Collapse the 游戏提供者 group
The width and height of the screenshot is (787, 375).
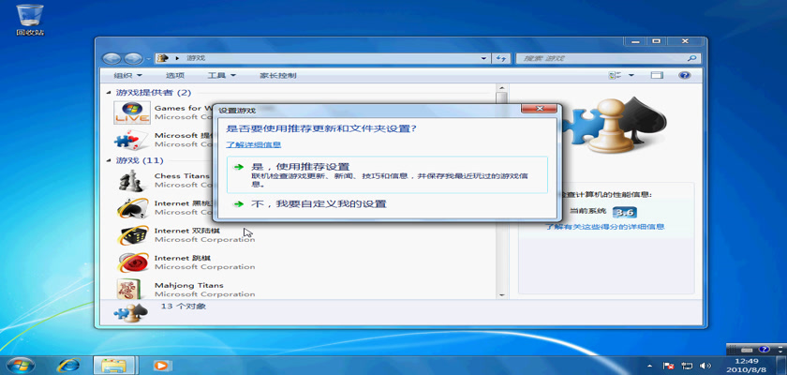(x=110, y=93)
